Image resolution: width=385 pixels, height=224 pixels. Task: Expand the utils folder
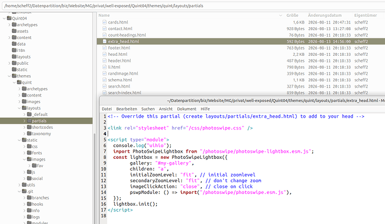(x=19, y=185)
